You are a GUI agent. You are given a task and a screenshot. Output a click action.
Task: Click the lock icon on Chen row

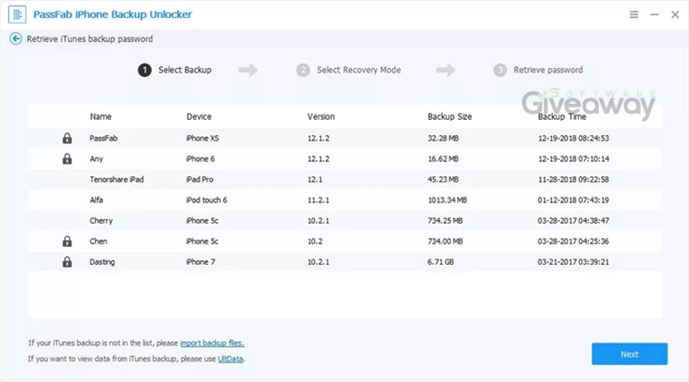tap(67, 241)
